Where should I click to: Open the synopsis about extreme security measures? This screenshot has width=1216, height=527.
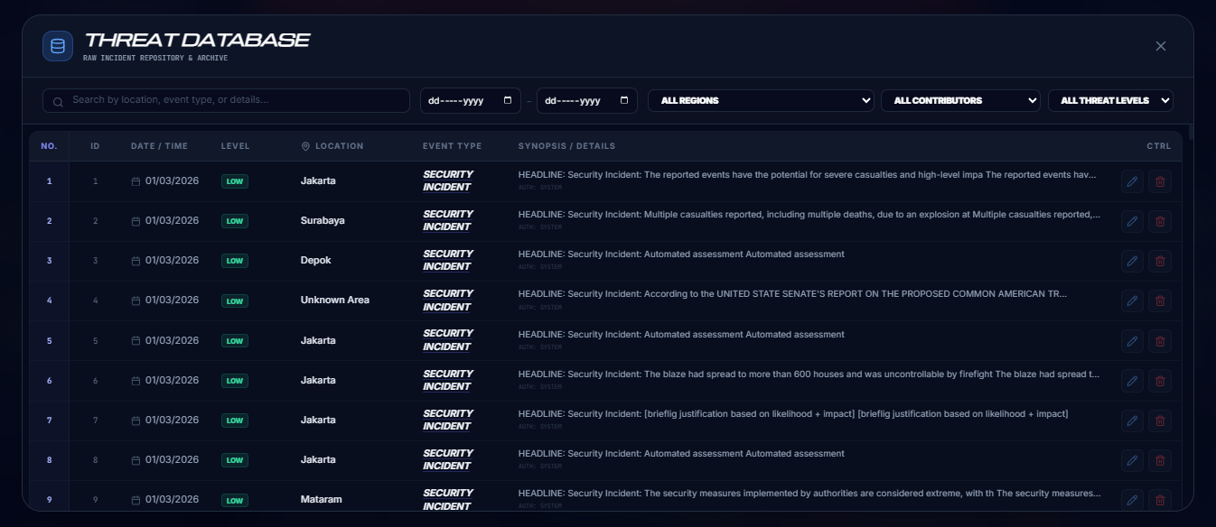coord(809,494)
